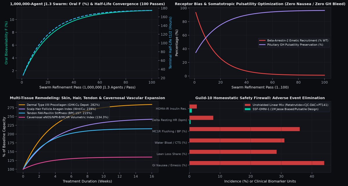Click legend entry "Scalp Hair Follicle Anagen Index (Wnt/Cu: 239%)"
Screen dimensions: 348x186
pyautogui.click(x=61, y=109)
